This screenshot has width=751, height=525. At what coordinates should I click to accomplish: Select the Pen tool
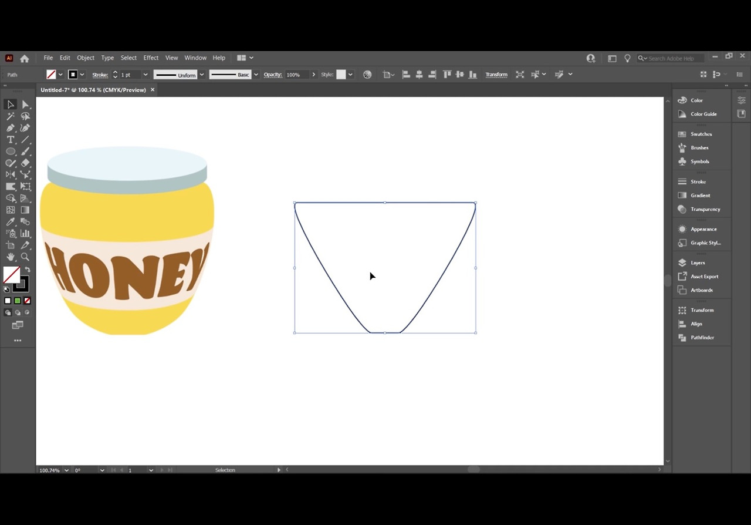coord(11,128)
